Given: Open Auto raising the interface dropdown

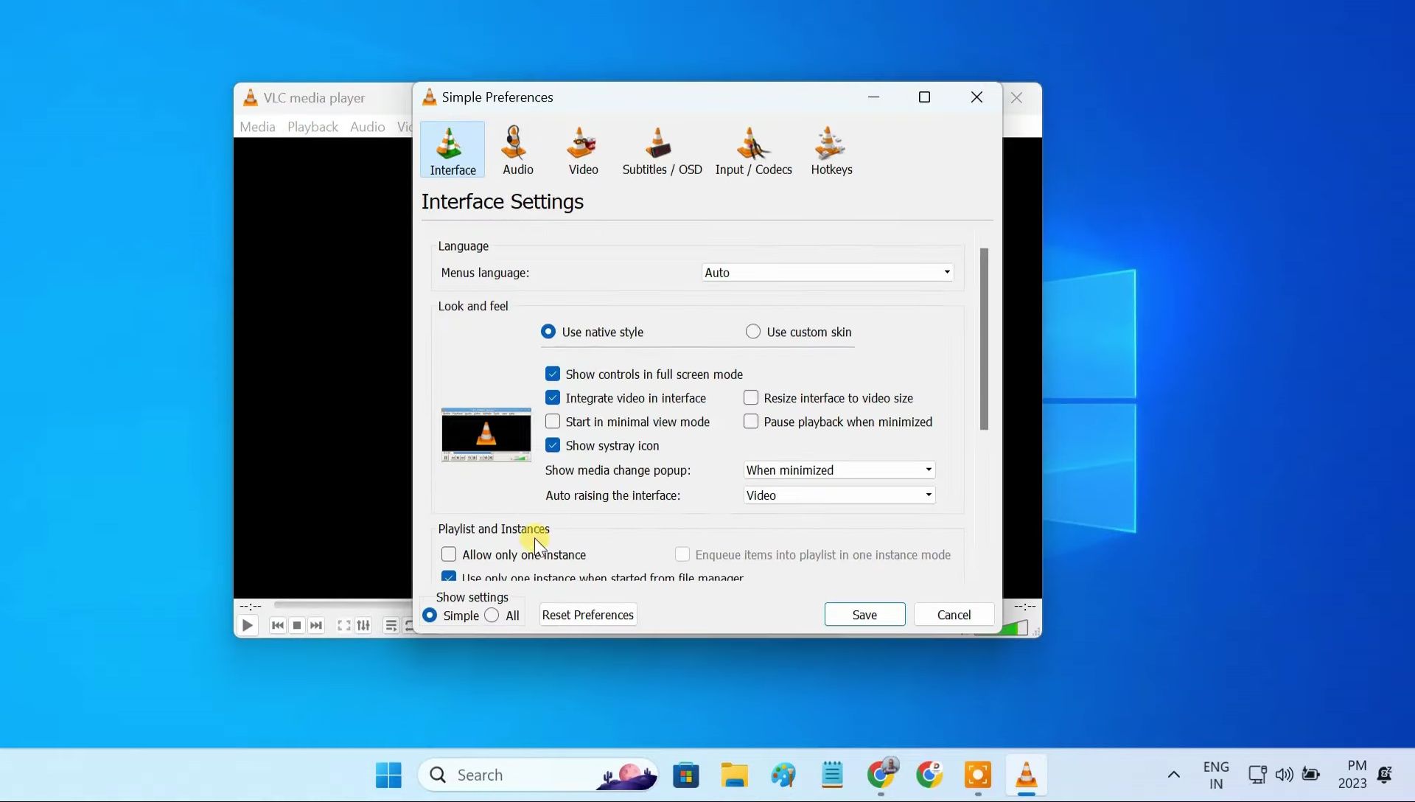Looking at the screenshot, I should click(x=839, y=495).
